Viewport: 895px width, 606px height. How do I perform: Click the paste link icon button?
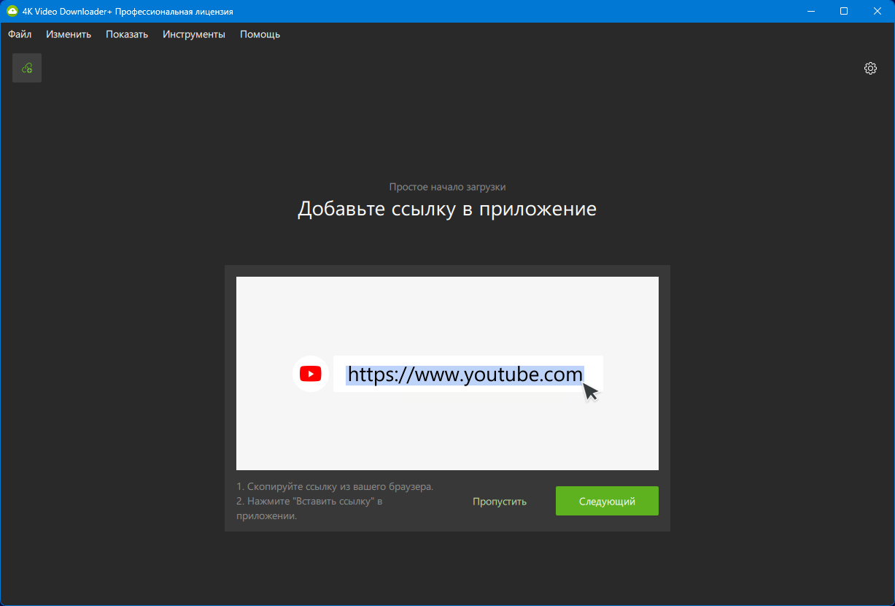(27, 68)
